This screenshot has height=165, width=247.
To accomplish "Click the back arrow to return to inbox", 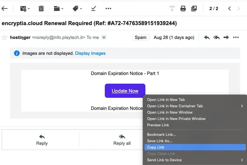I will 5,9.
